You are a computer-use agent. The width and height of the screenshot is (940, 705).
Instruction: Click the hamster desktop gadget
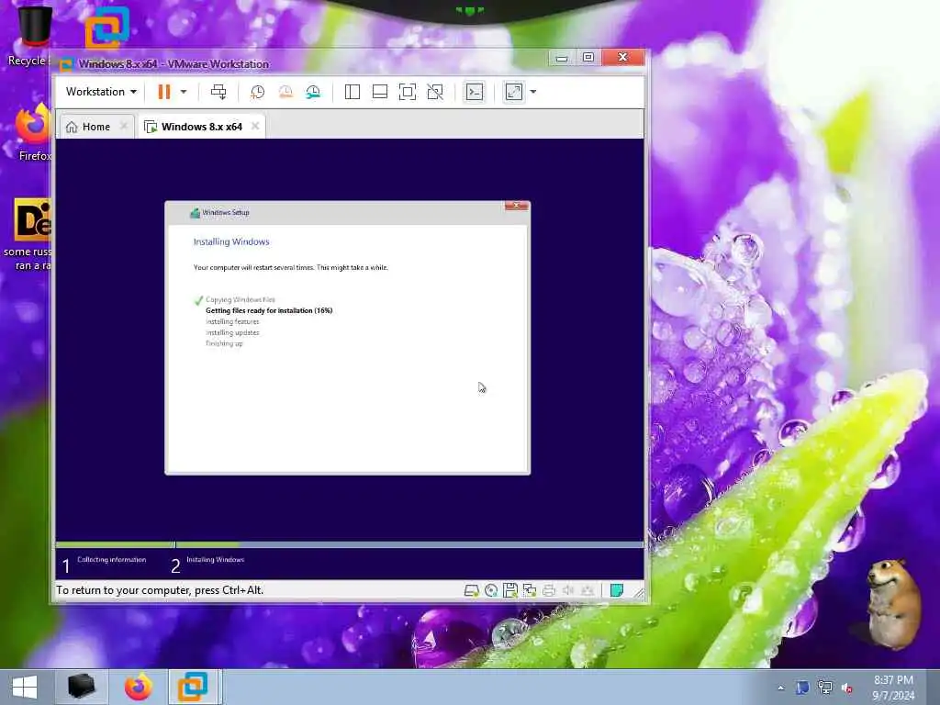(x=892, y=604)
